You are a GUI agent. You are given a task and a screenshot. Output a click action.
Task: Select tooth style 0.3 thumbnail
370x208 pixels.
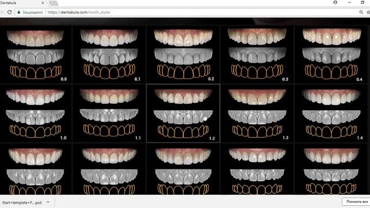coord(257,54)
